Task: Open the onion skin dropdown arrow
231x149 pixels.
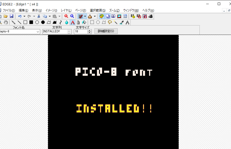Action: click(x=95, y=16)
